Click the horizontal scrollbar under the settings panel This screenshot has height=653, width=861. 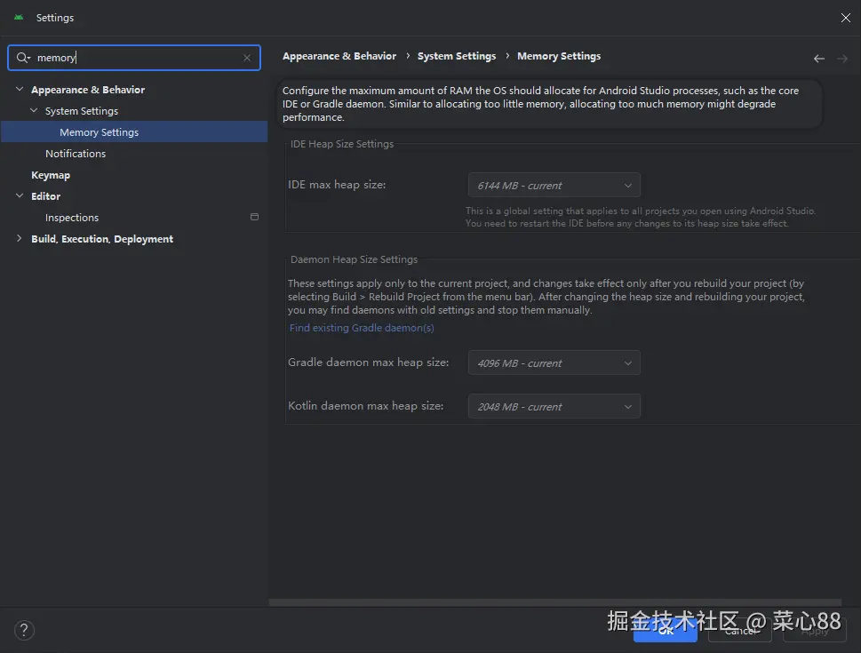click(x=554, y=602)
